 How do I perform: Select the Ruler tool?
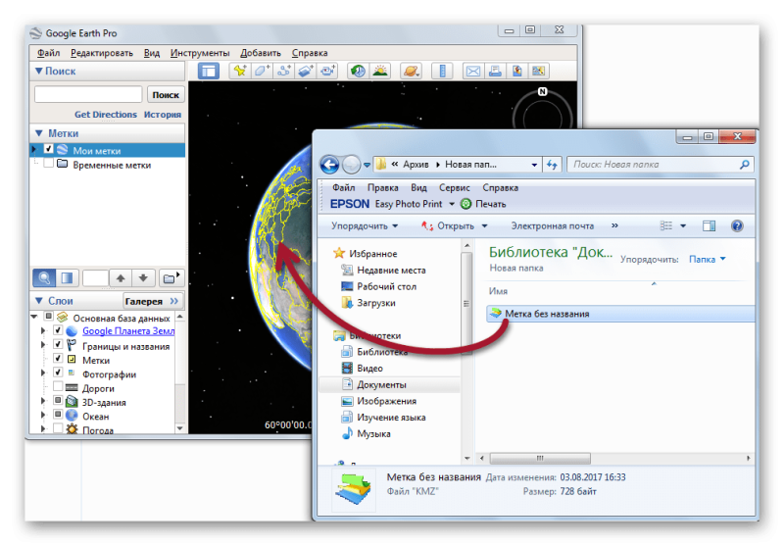[x=442, y=71]
